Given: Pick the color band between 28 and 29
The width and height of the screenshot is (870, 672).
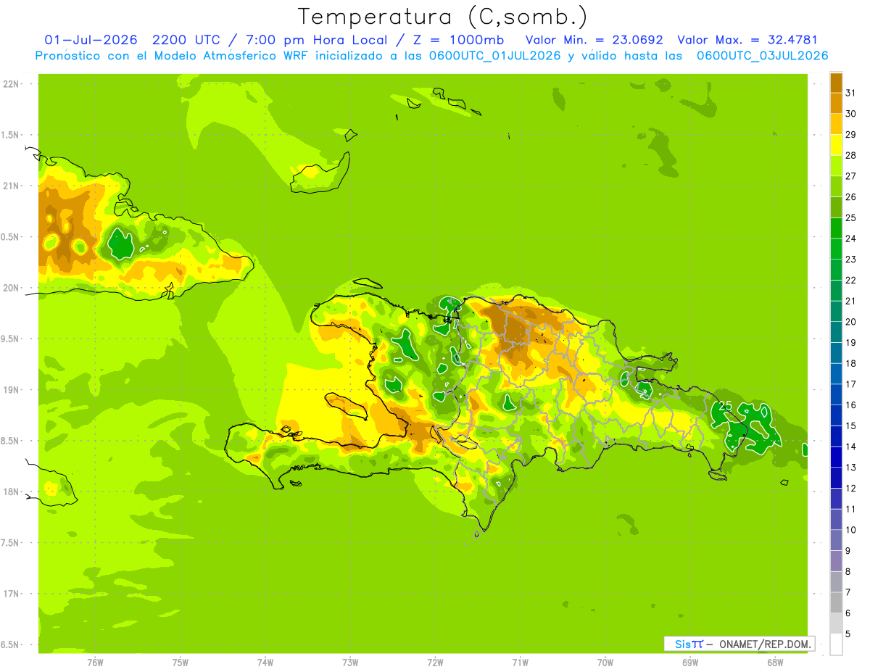Looking at the screenshot, I should coord(836,145).
